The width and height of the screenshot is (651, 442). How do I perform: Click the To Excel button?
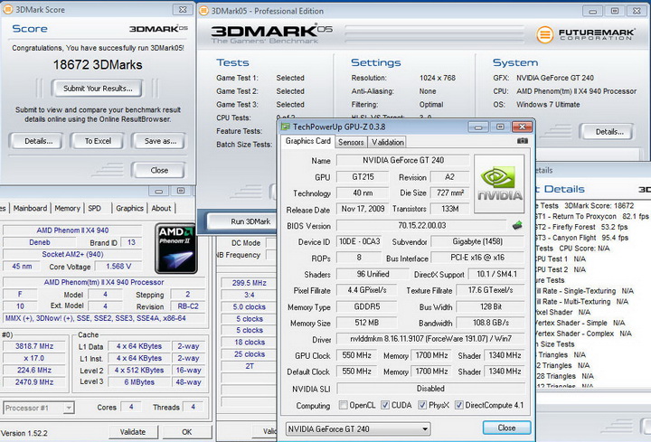click(x=98, y=141)
